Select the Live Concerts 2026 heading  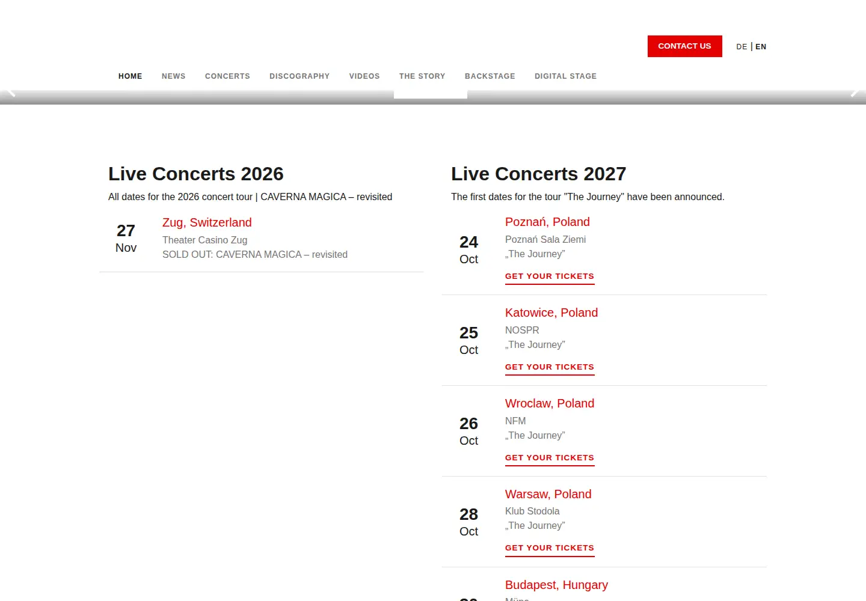196,174
